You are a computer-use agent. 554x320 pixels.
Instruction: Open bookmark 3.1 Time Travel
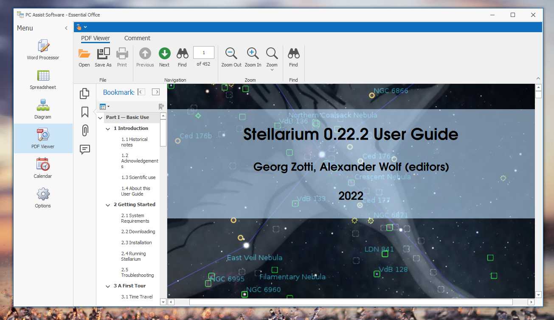(x=137, y=297)
